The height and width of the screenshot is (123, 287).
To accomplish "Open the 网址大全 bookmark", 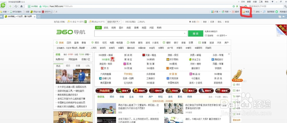I will click(x=36, y=12).
